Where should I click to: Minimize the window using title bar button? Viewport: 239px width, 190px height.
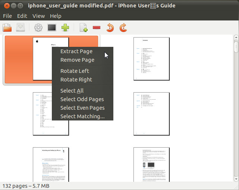[13, 6]
